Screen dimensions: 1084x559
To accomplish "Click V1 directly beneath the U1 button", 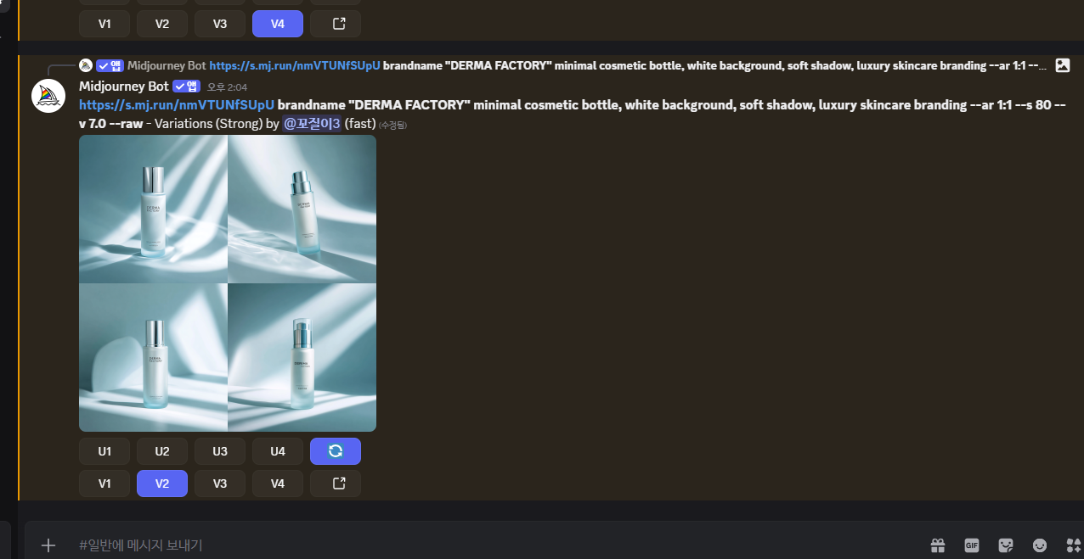I will pos(104,484).
